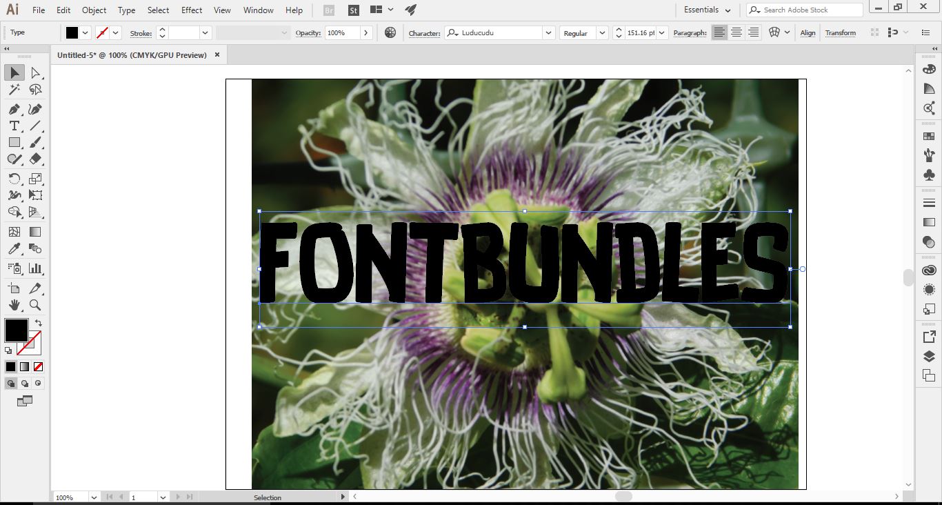Open the font family dropdown showing Luducudu
The image size is (942, 505).
point(548,32)
